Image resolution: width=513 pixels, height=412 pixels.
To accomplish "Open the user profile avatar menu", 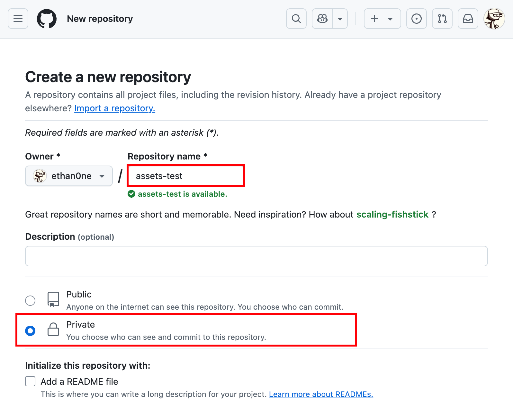I will click(x=494, y=19).
